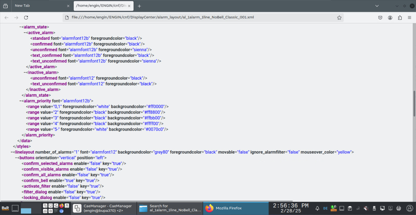
Task: Reload the current XML page
Action: coord(26,18)
